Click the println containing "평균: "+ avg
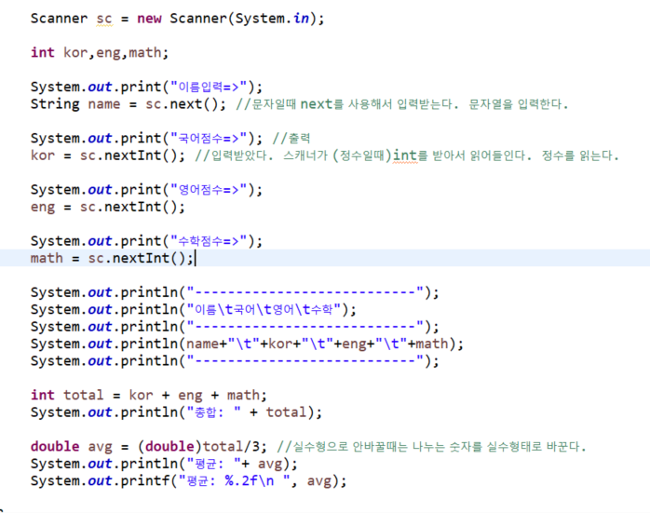The image size is (650, 513). point(164,464)
